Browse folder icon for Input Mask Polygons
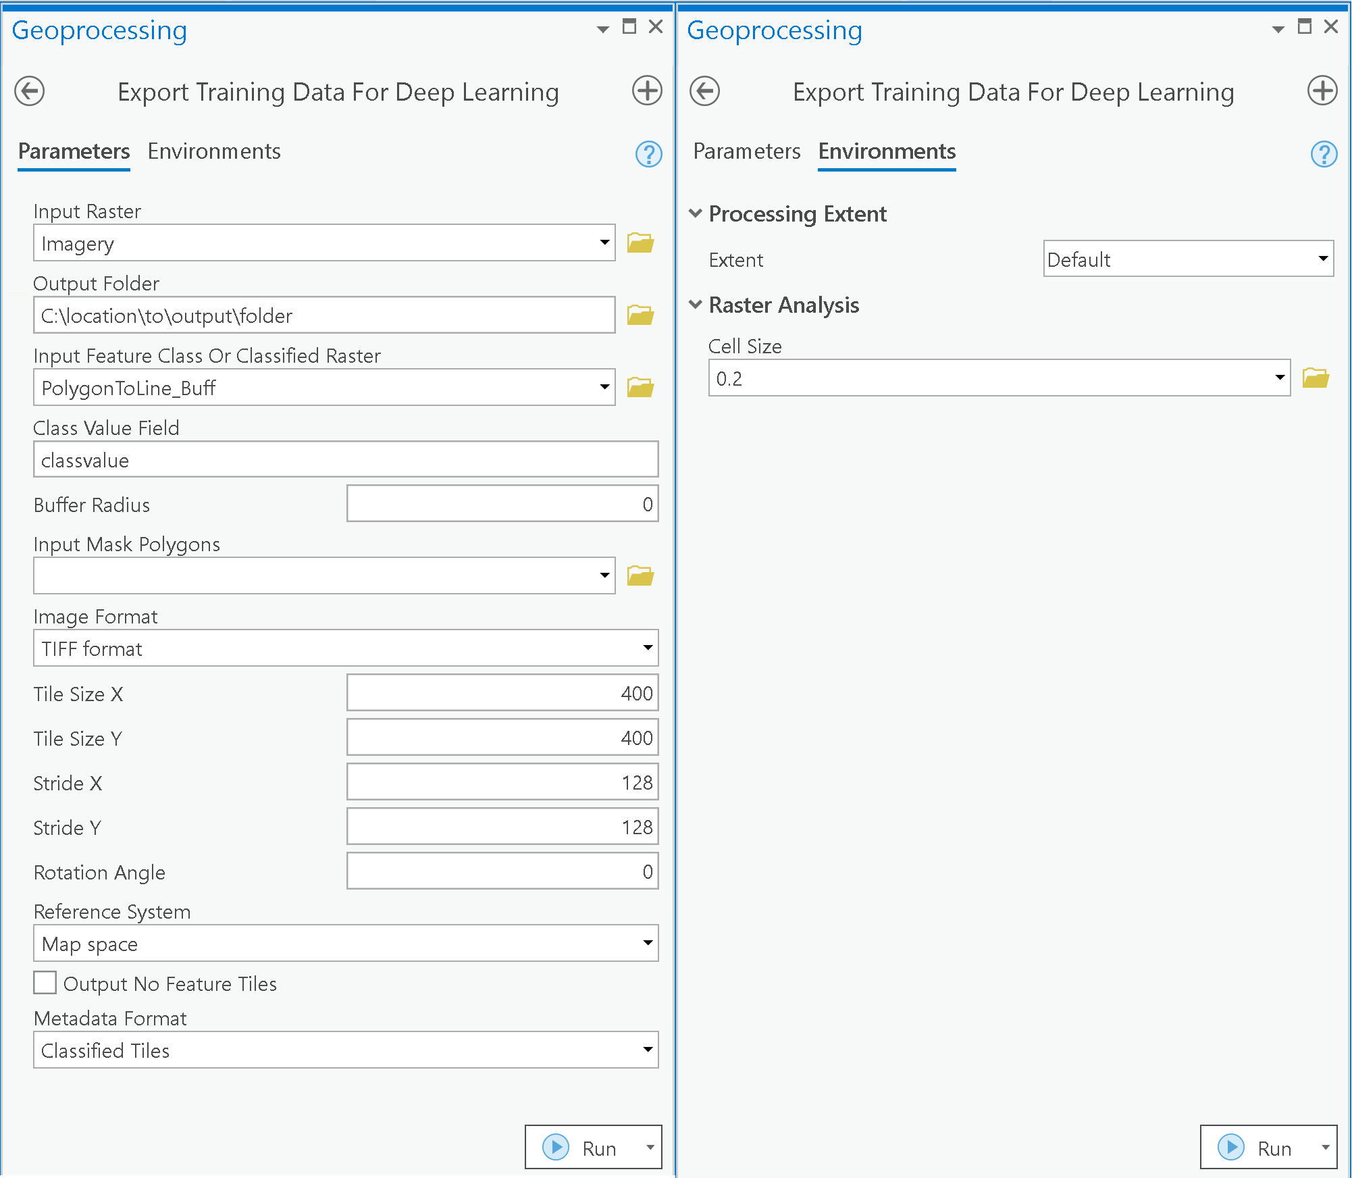1352x1178 pixels. point(640,575)
